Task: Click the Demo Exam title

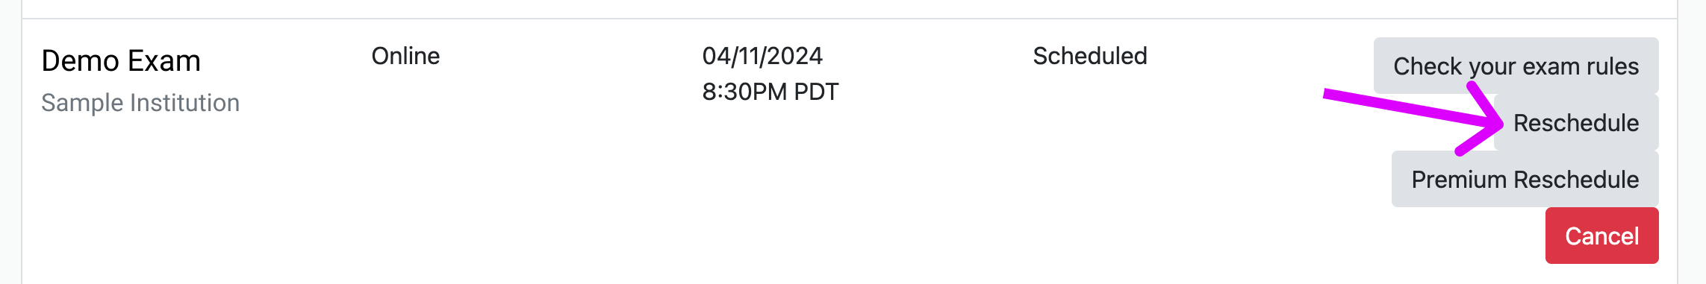Action: (x=121, y=60)
